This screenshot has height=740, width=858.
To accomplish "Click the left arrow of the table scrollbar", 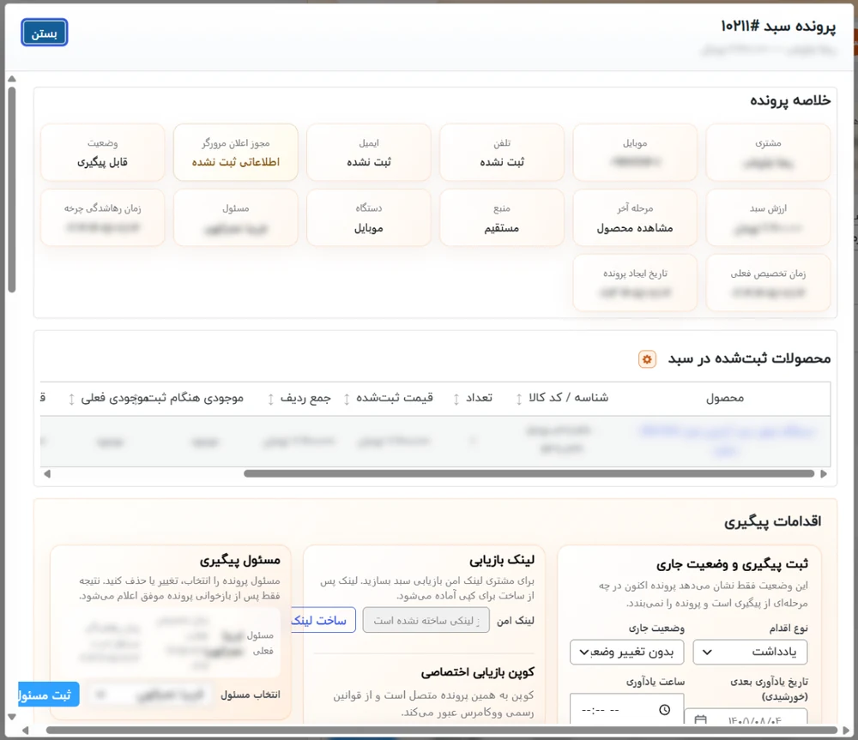I will [47, 473].
